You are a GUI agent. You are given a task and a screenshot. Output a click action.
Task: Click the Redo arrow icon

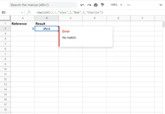89,5
